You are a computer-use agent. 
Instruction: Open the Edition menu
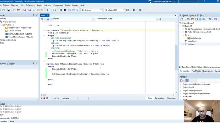[x=6, y=5]
